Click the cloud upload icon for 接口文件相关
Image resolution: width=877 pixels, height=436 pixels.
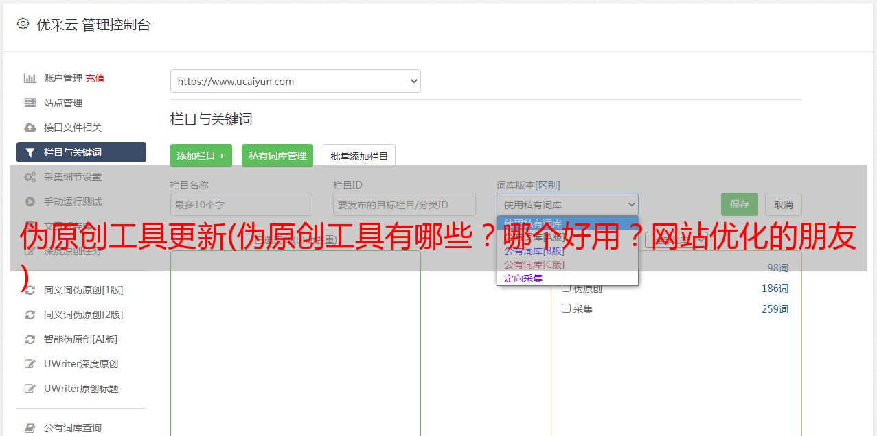click(x=30, y=128)
